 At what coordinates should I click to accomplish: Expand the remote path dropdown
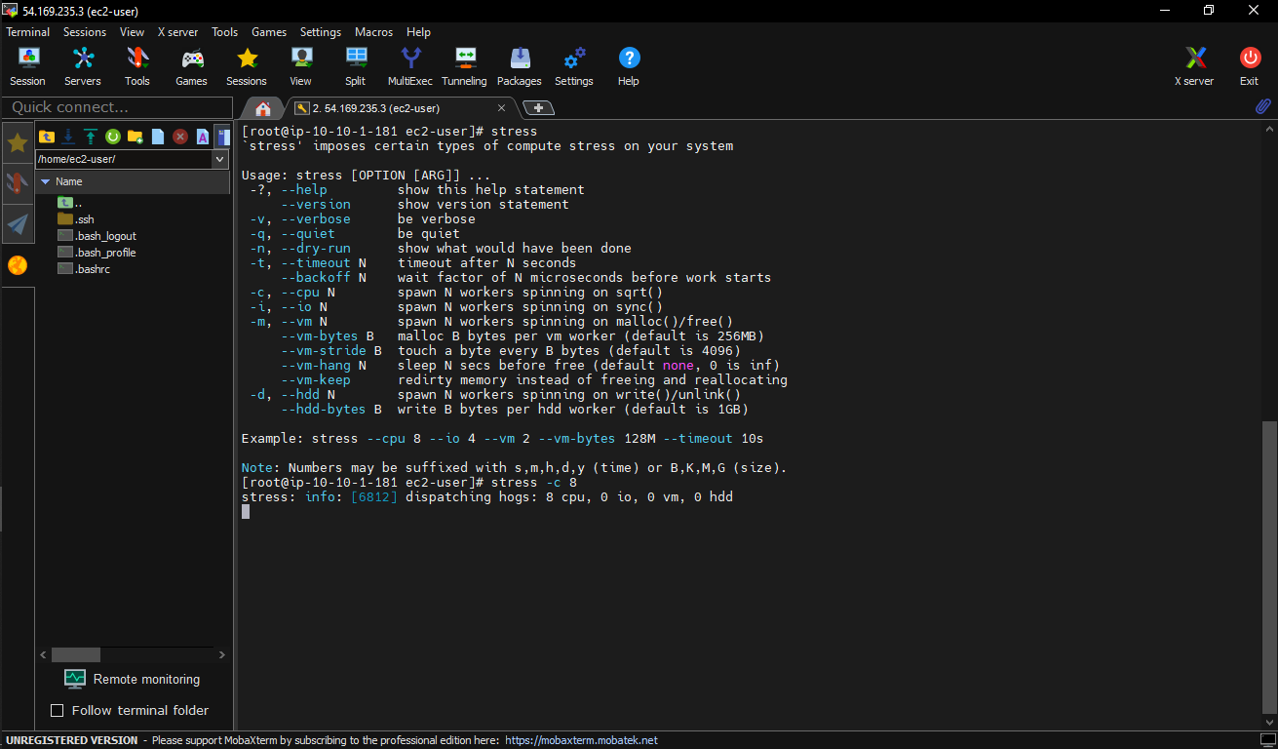coord(220,159)
